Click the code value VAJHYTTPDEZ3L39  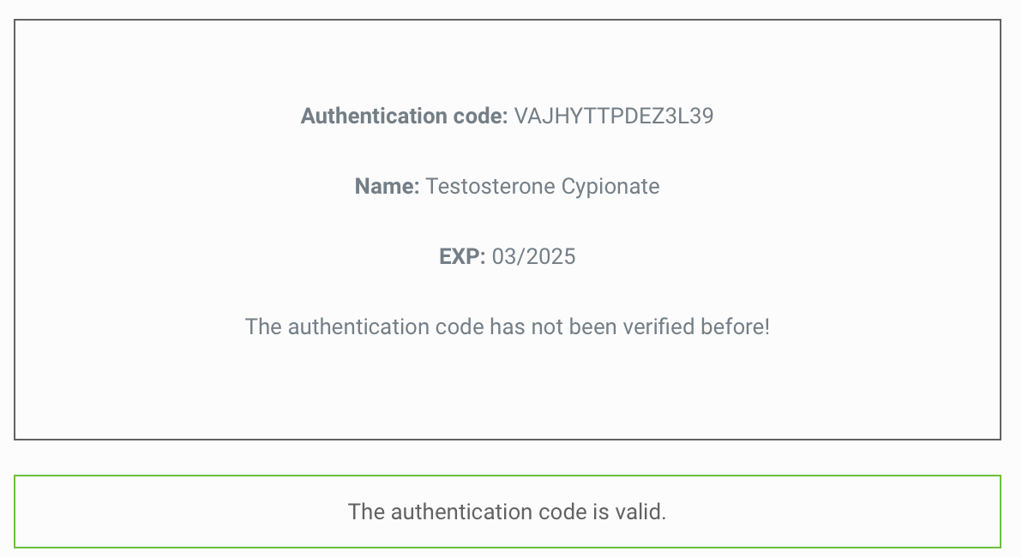614,117
